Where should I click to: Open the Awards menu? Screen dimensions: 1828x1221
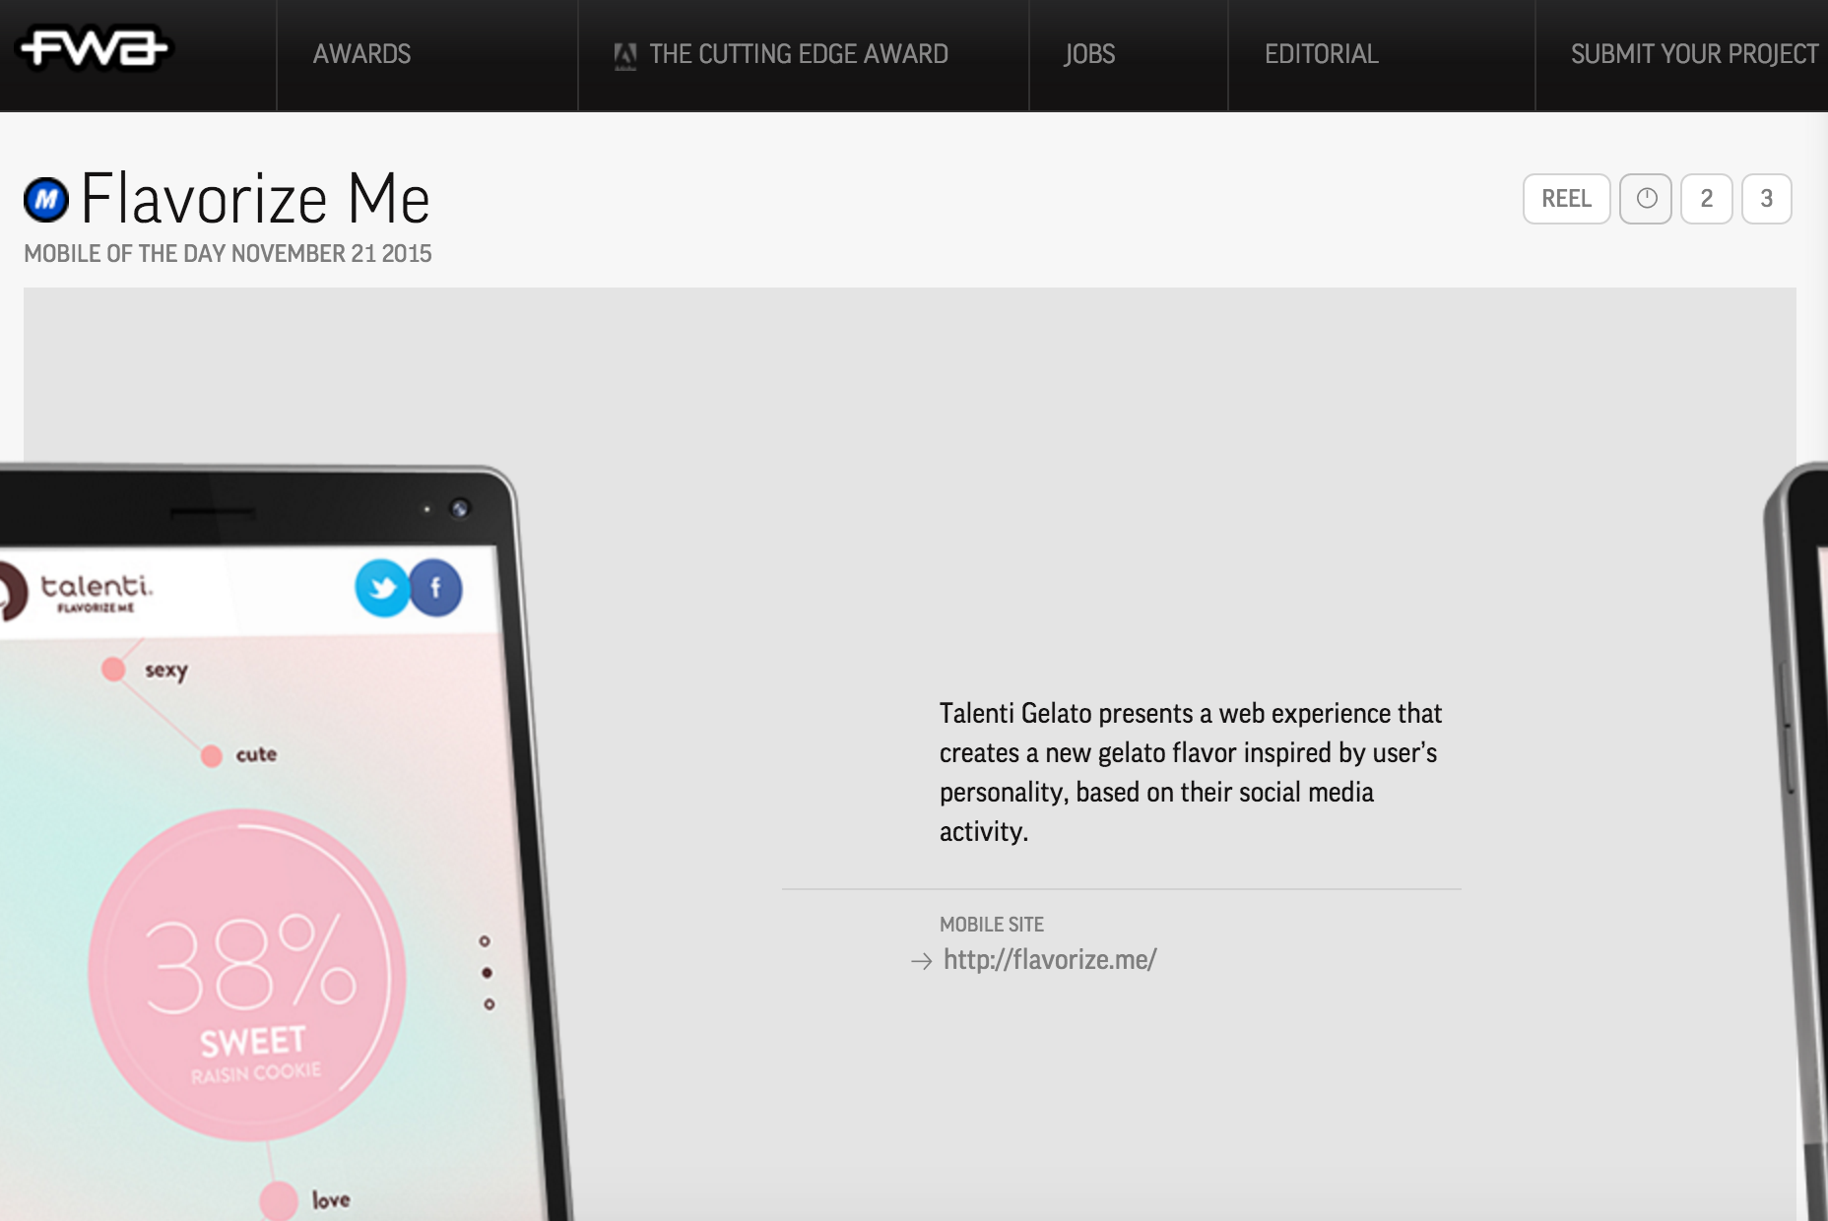coord(362,54)
